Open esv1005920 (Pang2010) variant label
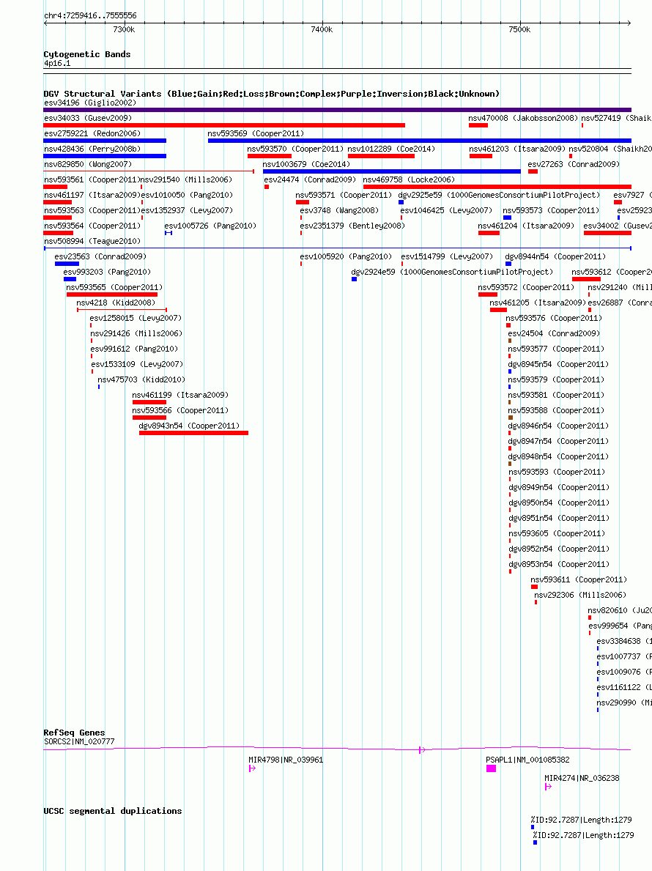This screenshot has width=652, height=871. pyautogui.click(x=346, y=256)
